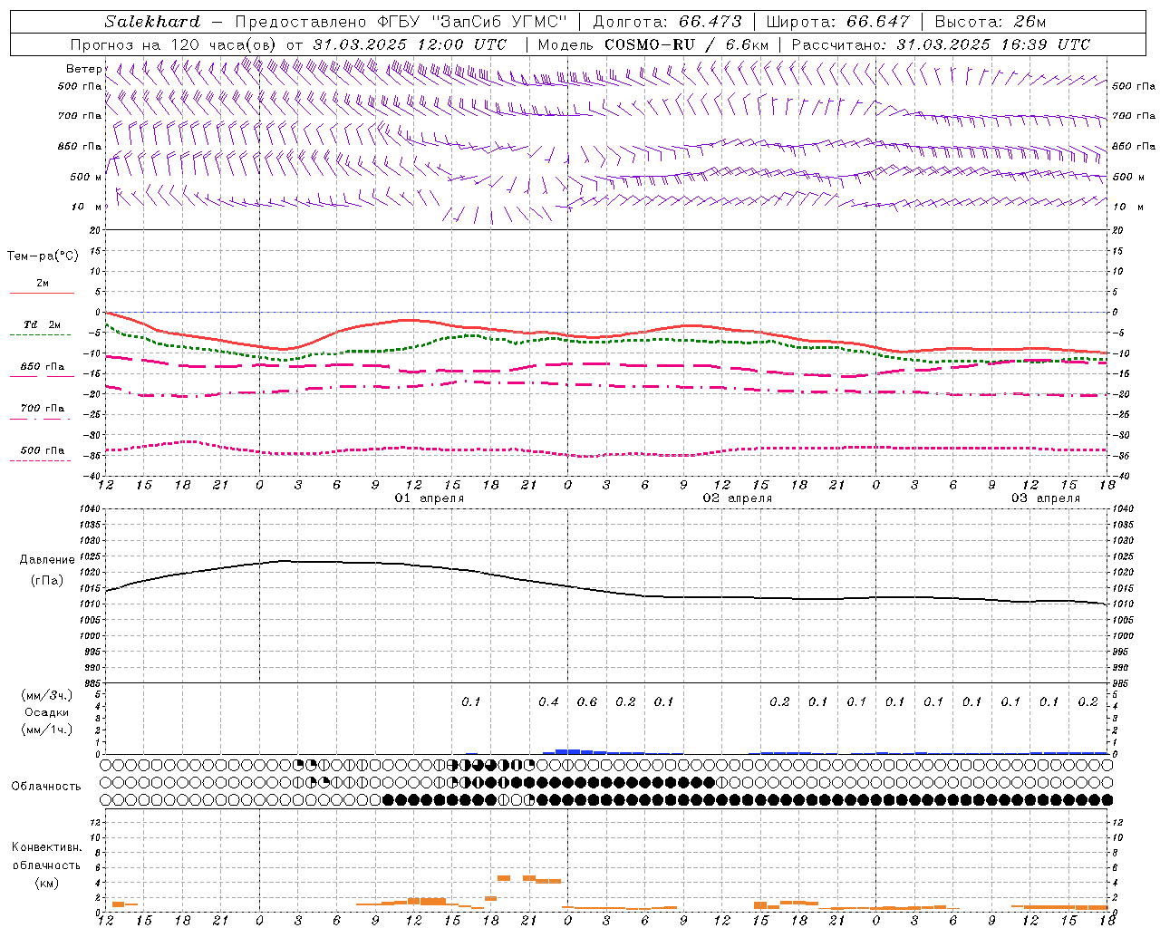Click the calculation time Рассчитано: 31.03.2025 16:39 UTC

[x=941, y=44]
